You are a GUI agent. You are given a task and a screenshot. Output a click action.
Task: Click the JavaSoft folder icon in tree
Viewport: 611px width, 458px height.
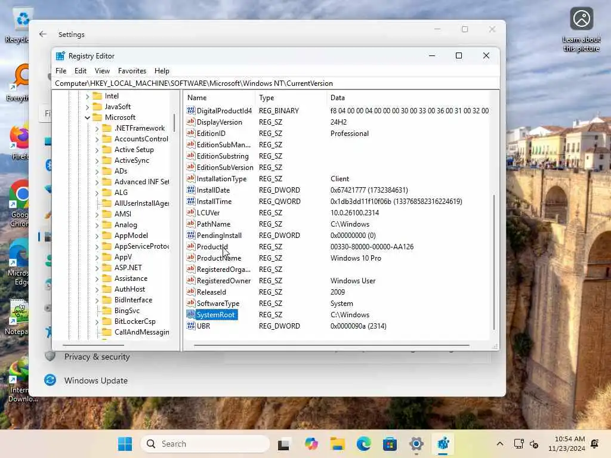[x=97, y=107]
